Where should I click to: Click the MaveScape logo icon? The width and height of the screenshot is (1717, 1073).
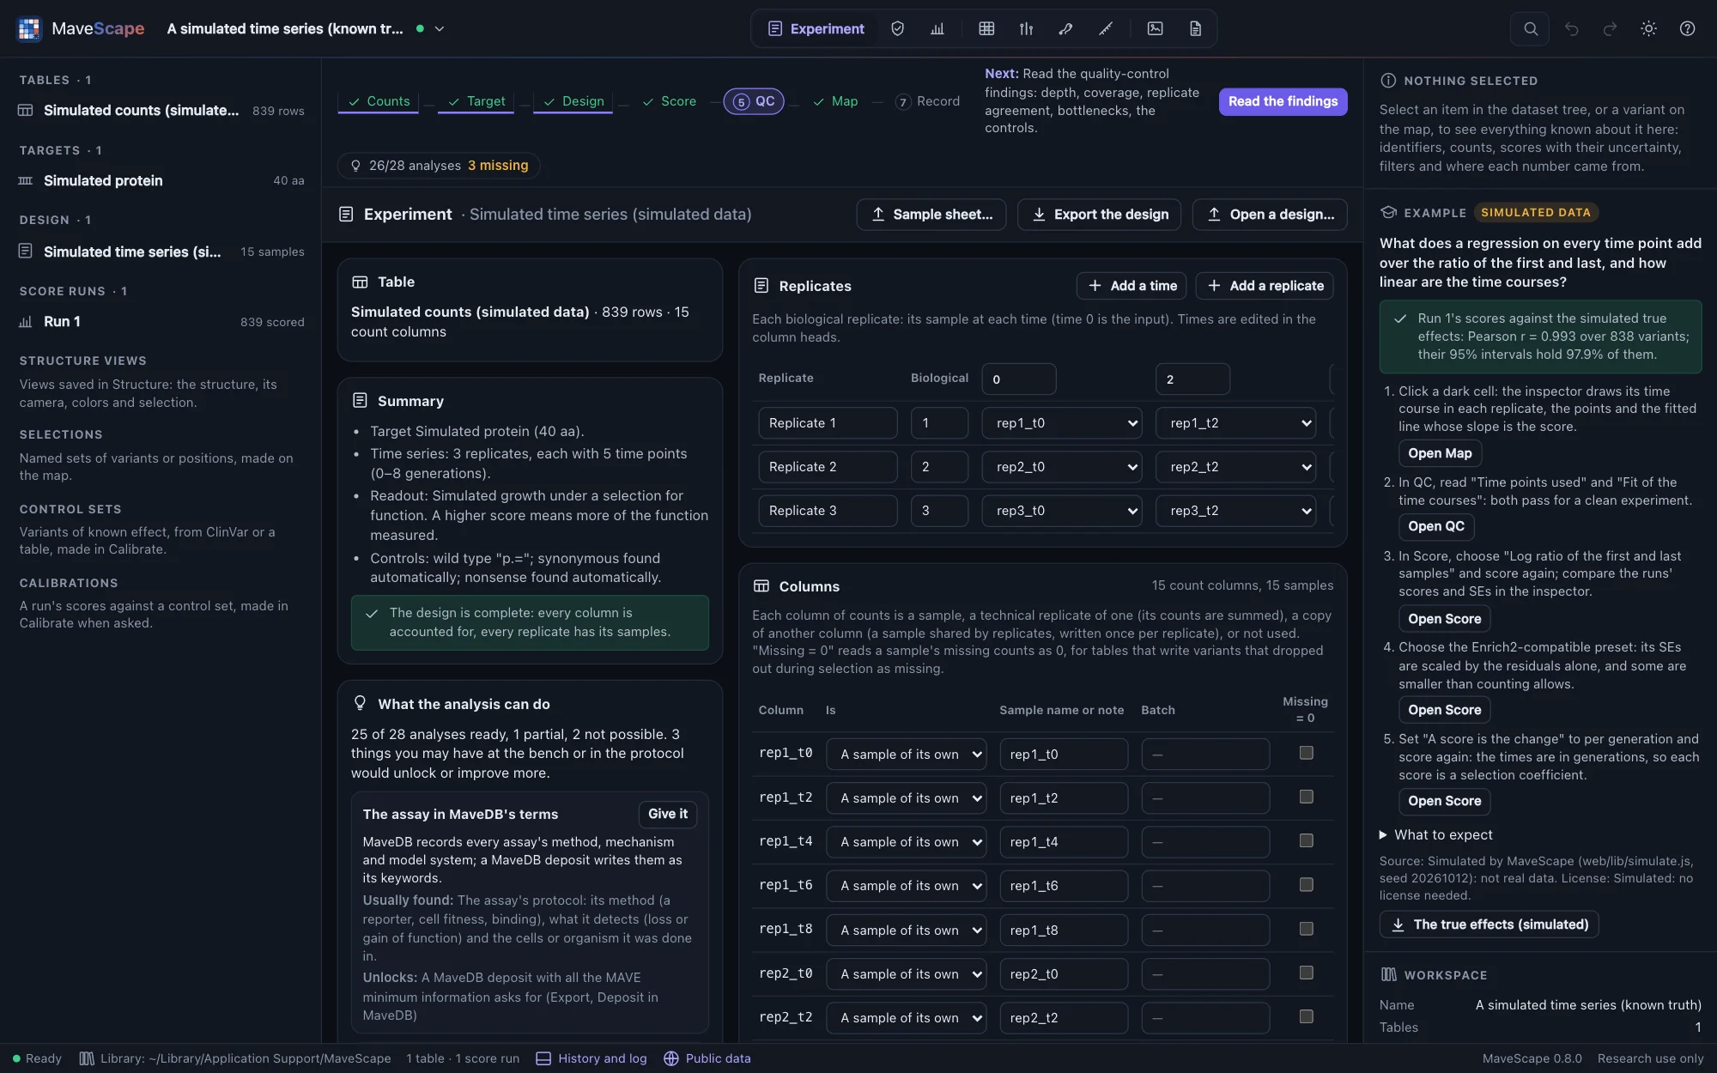click(29, 28)
